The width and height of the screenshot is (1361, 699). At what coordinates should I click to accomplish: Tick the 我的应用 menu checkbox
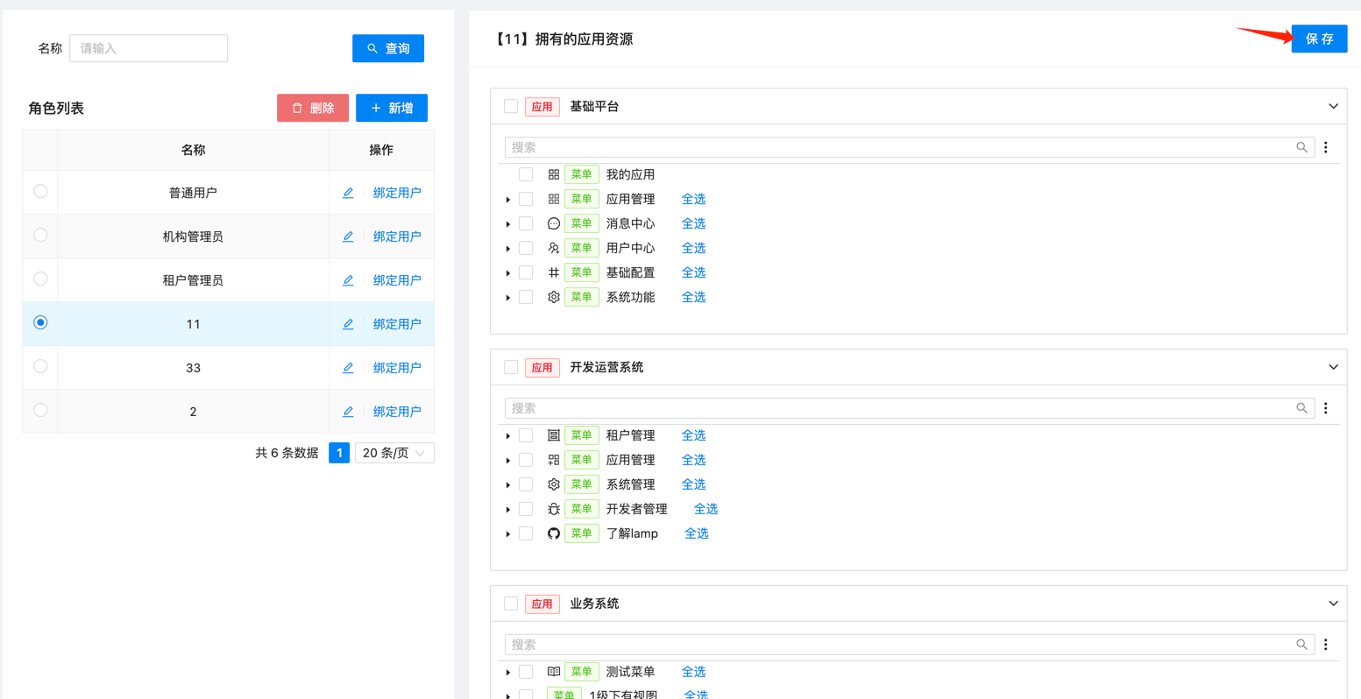(526, 174)
